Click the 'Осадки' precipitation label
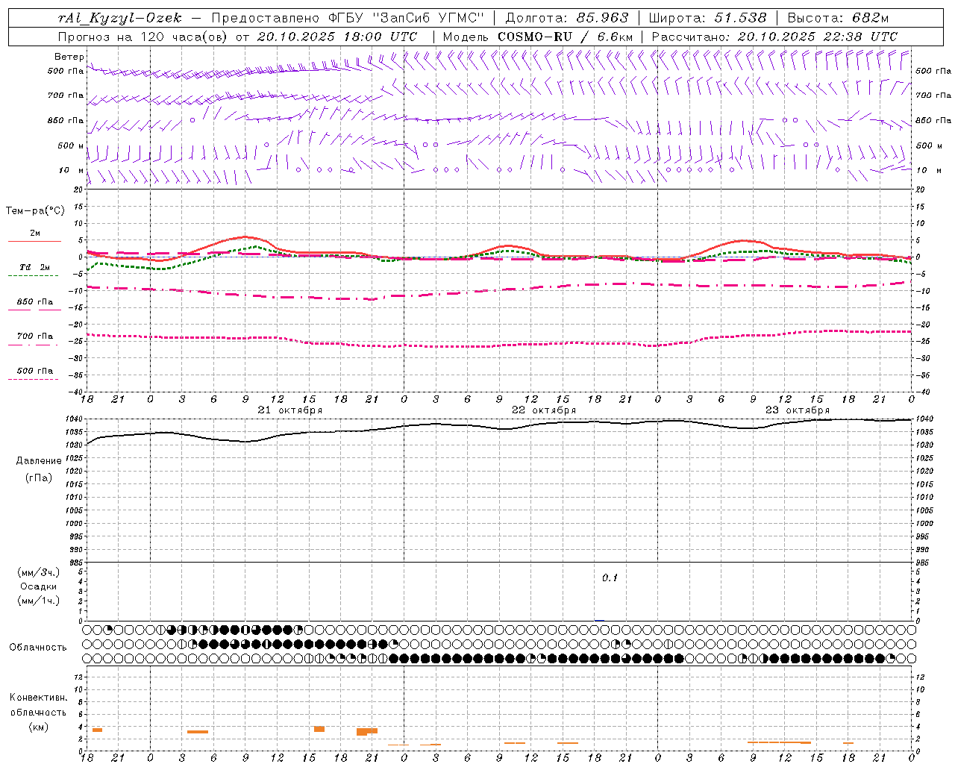The height and width of the screenshot is (764, 955). (39, 586)
